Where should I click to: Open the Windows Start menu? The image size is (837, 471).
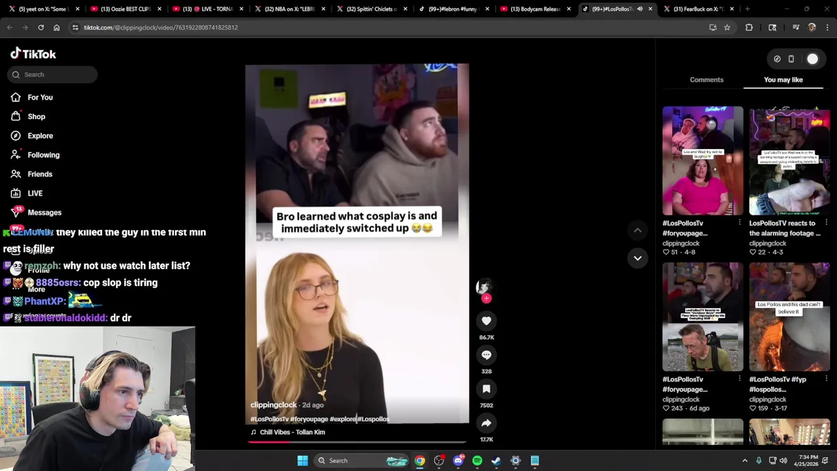click(302, 461)
